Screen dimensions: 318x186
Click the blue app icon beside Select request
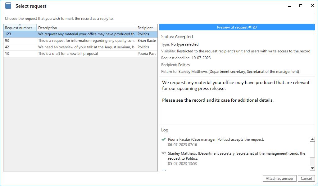(x=8, y=6)
